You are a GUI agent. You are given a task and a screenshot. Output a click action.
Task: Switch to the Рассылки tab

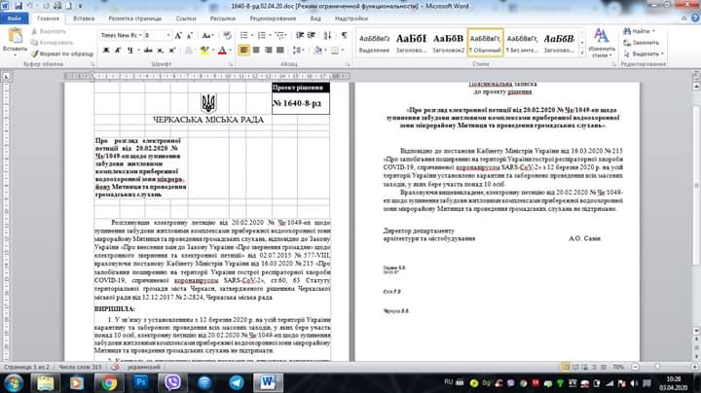click(223, 18)
